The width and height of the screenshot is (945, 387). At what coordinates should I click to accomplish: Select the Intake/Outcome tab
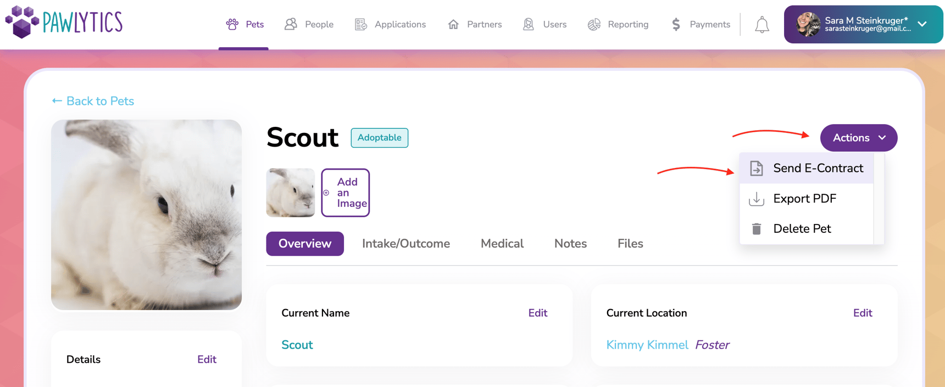[x=406, y=243]
